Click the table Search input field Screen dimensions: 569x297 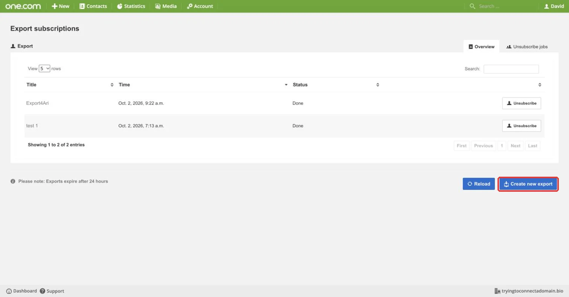point(511,69)
